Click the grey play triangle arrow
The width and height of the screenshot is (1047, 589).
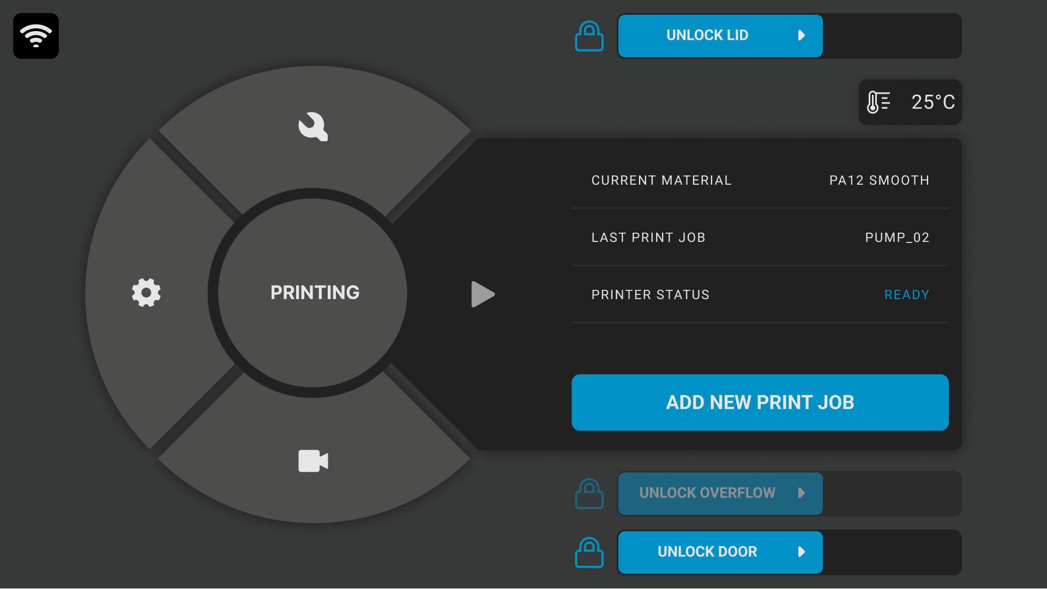(x=482, y=294)
